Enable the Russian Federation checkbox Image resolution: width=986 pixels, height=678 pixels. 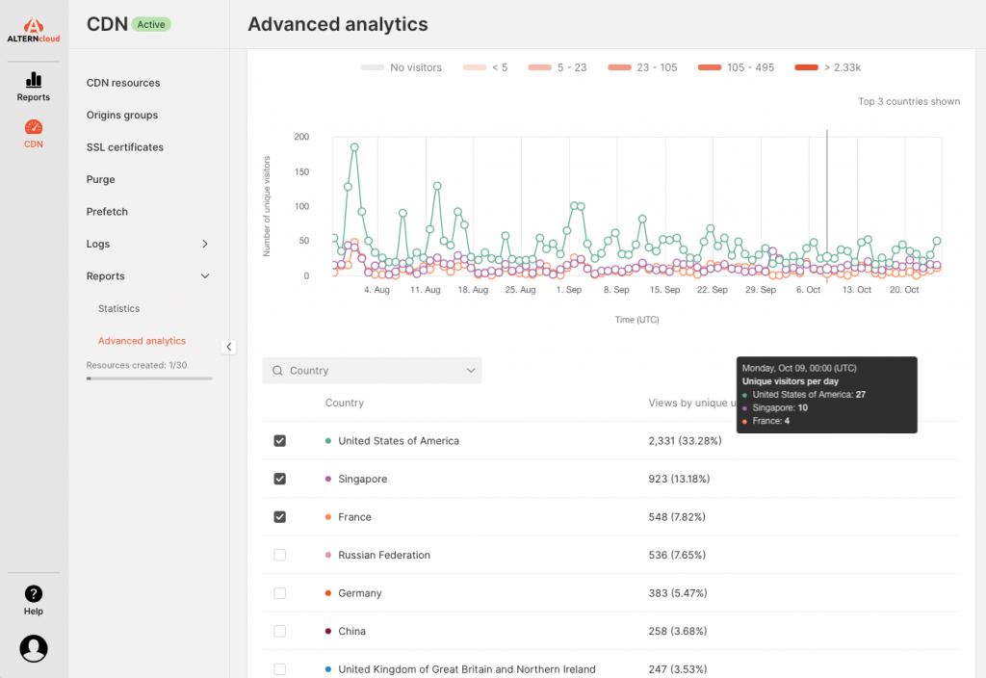280,555
